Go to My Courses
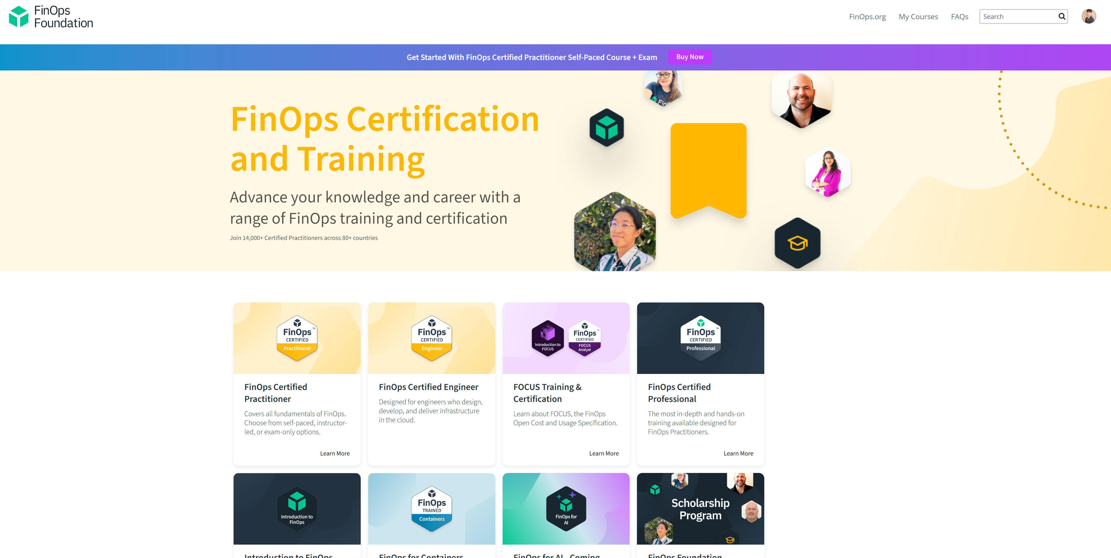 coord(918,17)
